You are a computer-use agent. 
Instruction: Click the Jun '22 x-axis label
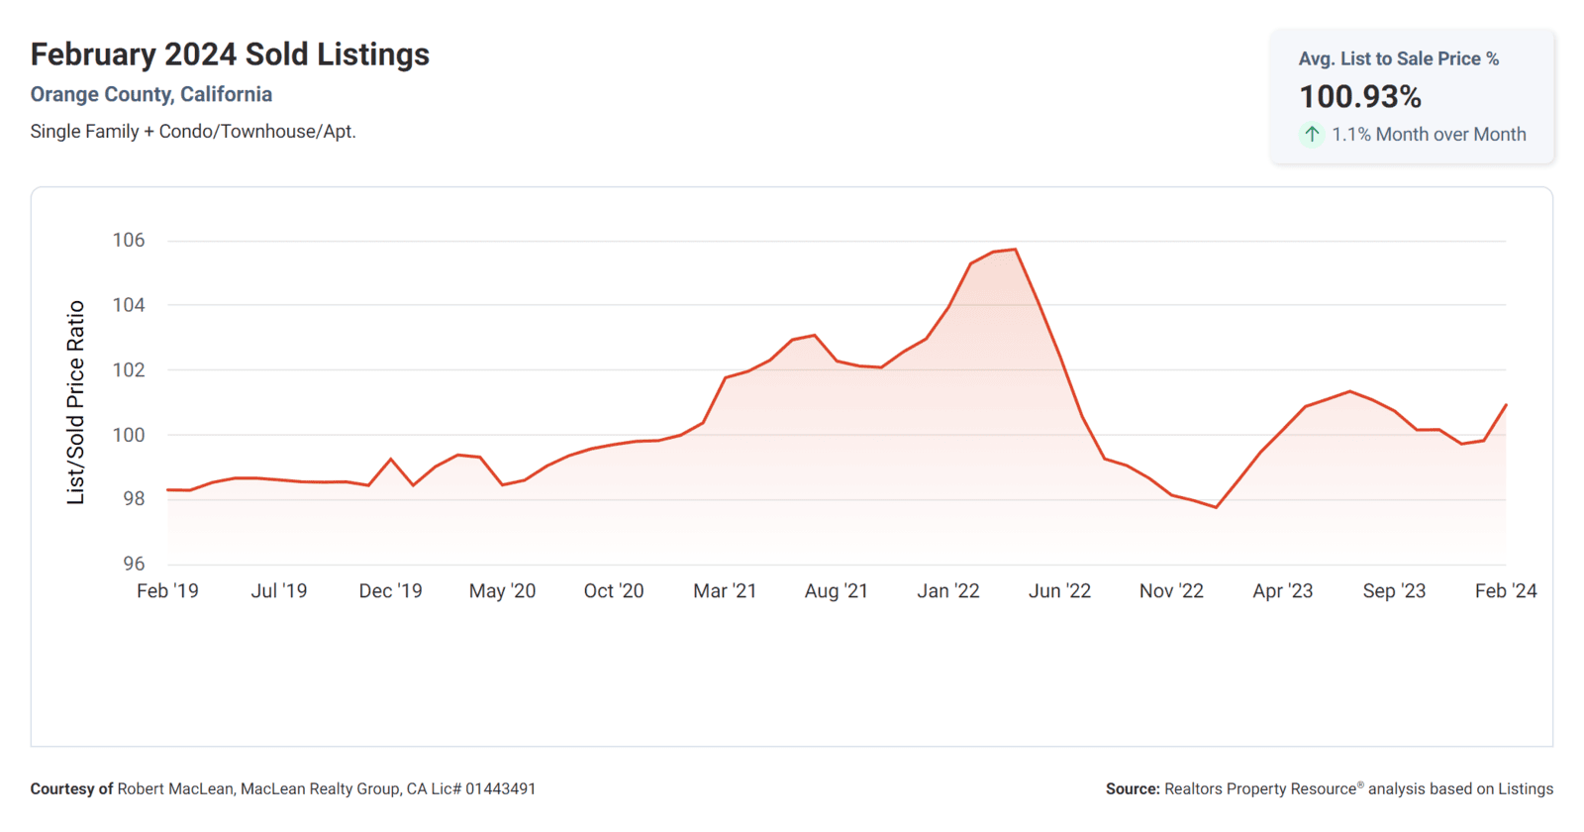[x=1059, y=591]
